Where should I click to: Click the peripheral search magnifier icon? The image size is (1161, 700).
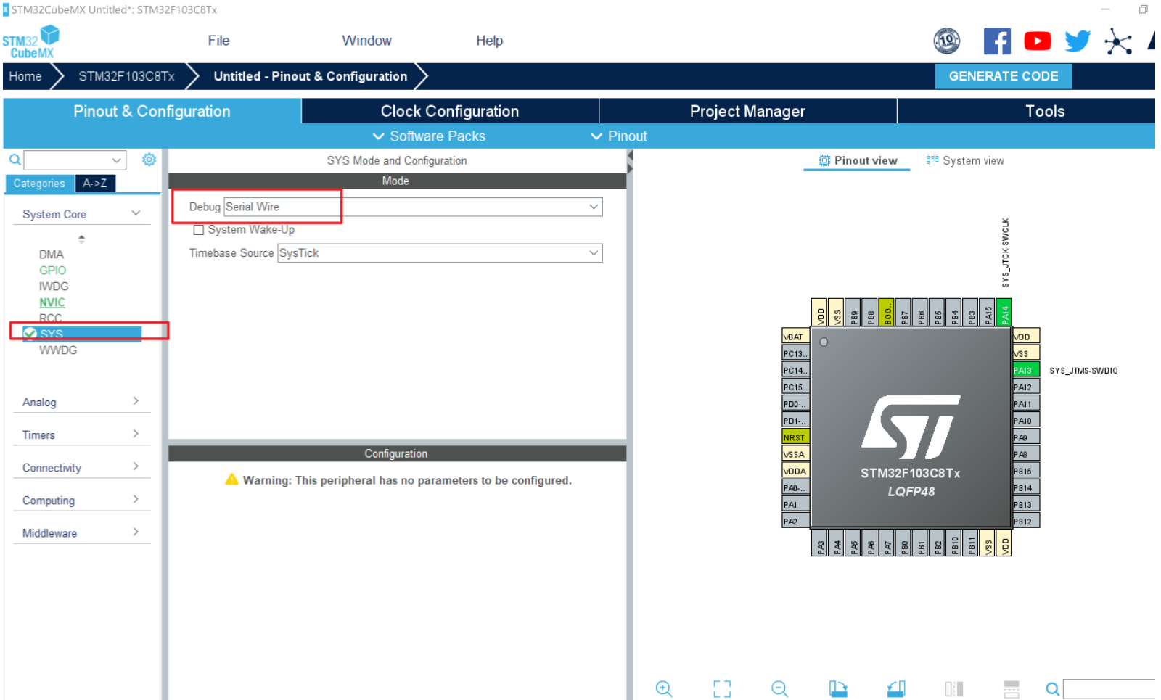coord(15,160)
